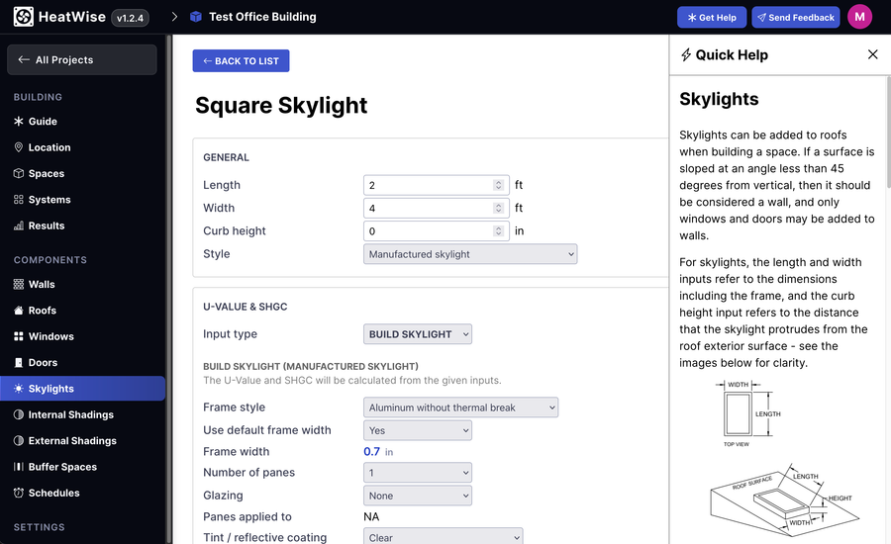This screenshot has width=891, height=544.
Task: Click the back arrow icon in All Projects
Action: [x=24, y=59]
